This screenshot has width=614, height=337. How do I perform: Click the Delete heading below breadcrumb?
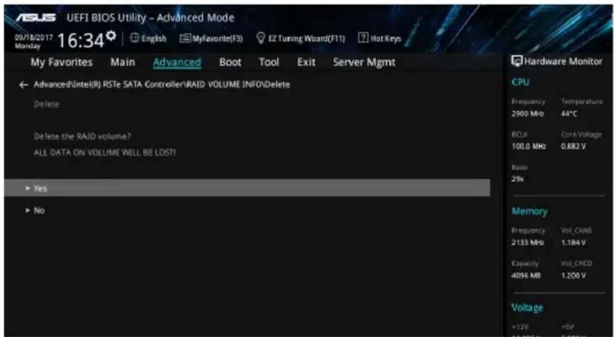coord(46,104)
